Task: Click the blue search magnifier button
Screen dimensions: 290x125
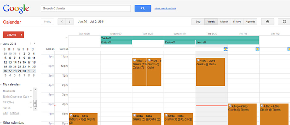Action: (143, 9)
